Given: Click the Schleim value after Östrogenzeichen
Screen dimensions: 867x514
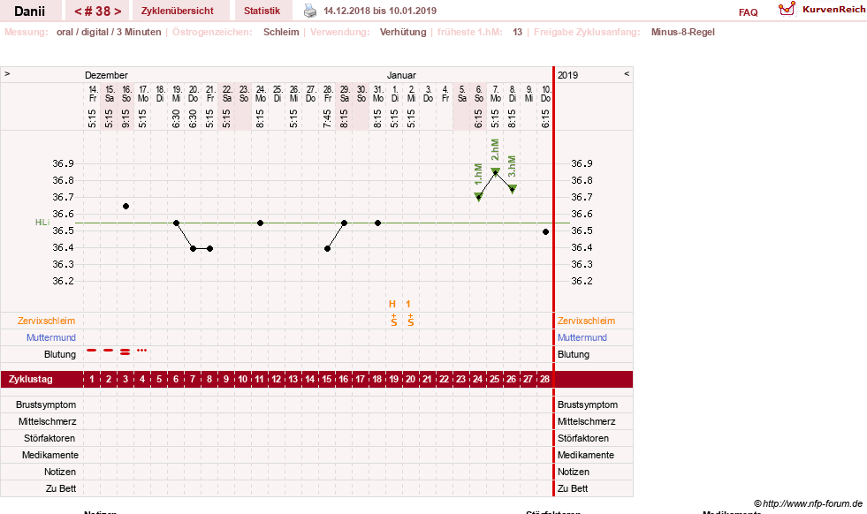Looking at the screenshot, I should (x=281, y=32).
